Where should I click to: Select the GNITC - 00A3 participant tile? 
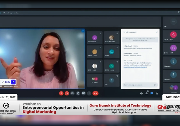point(112,66)
